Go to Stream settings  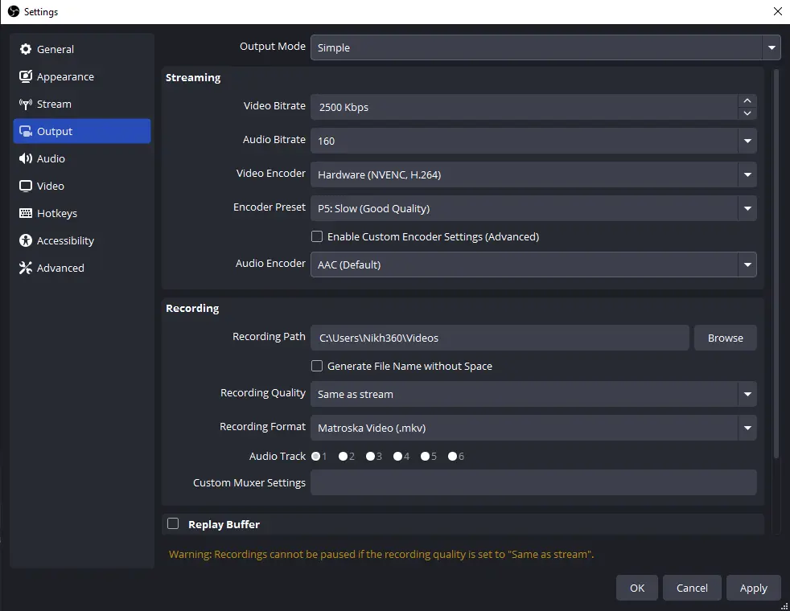coord(81,105)
